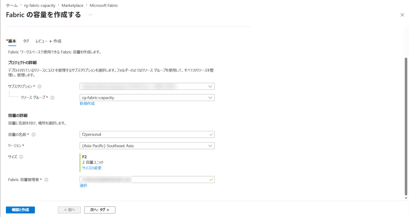Go to rg-fabric-capacity breadcrumb
This screenshot has width=409, height=217.
[x=40, y=6]
